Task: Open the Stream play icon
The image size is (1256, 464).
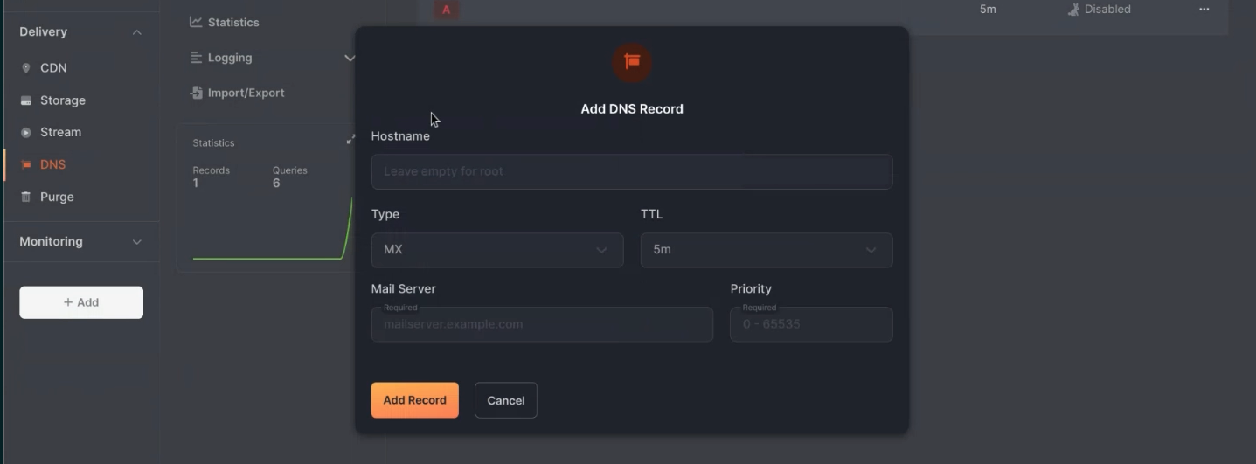Action: 26,133
